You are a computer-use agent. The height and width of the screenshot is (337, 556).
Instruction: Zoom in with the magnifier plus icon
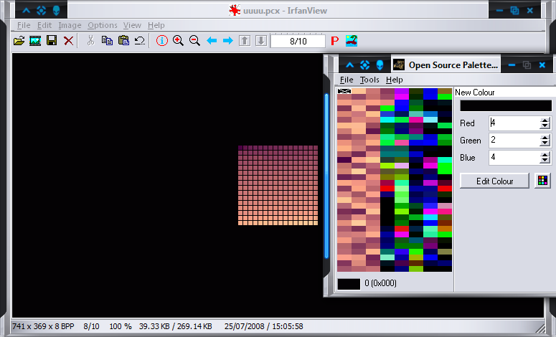(178, 41)
